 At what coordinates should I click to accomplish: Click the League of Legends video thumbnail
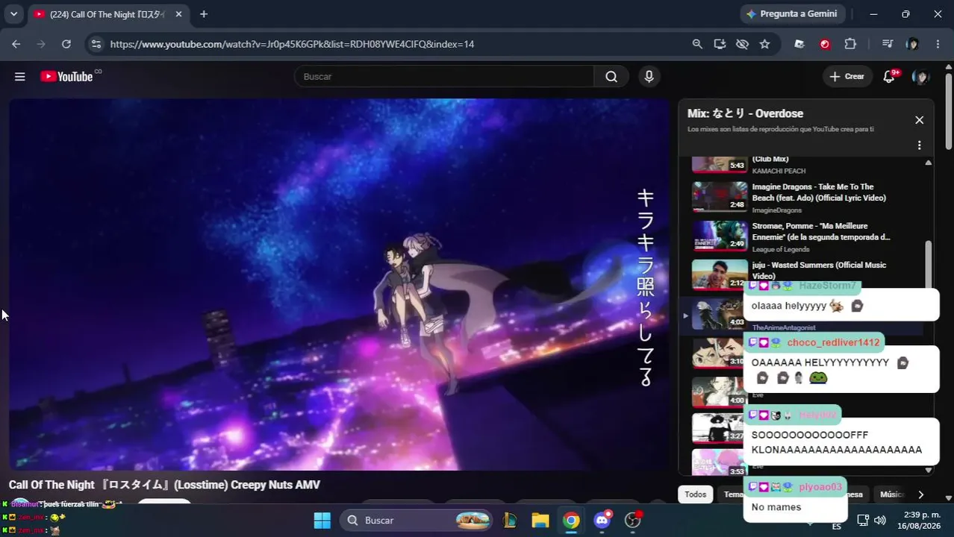720,236
